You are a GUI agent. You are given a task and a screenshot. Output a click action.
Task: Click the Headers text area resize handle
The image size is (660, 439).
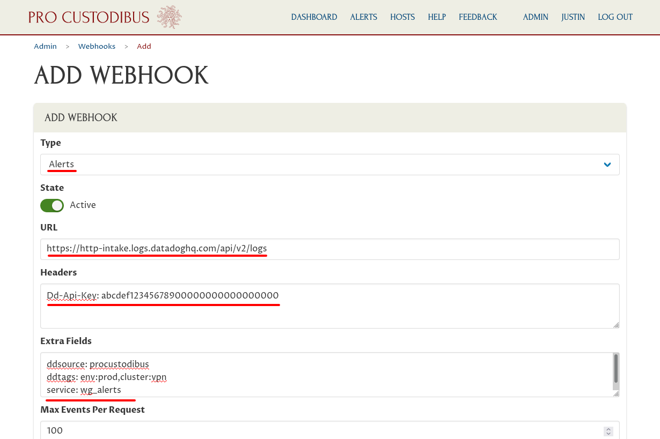[616, 325]
